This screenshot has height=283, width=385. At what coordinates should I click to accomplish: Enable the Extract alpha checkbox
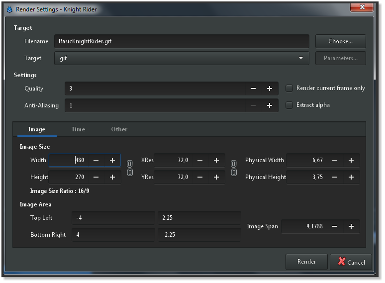pos(289,105)
